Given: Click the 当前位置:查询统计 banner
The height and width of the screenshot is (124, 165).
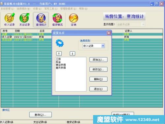Looking at the screenshot, I should (x=124, y=17).
